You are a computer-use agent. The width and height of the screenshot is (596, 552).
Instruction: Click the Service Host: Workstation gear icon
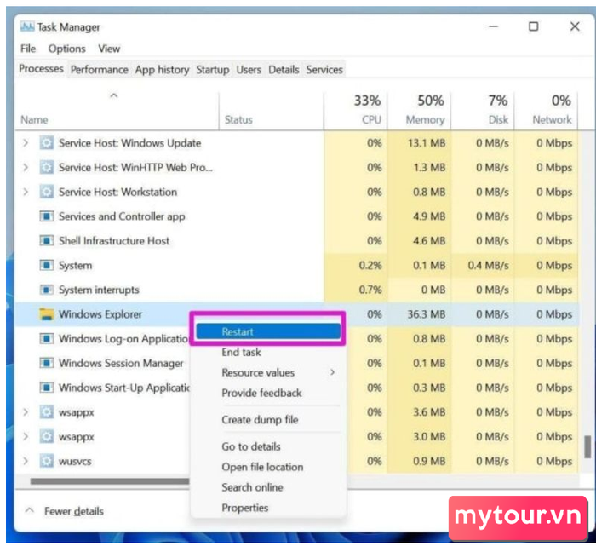pyautogui.click(x=46, y=192)
